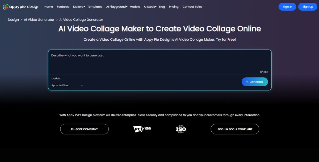The width and height of the screenshot is (319, 162).
Task: Click Contact Sales in navigation
Action: tap(192, 7)
